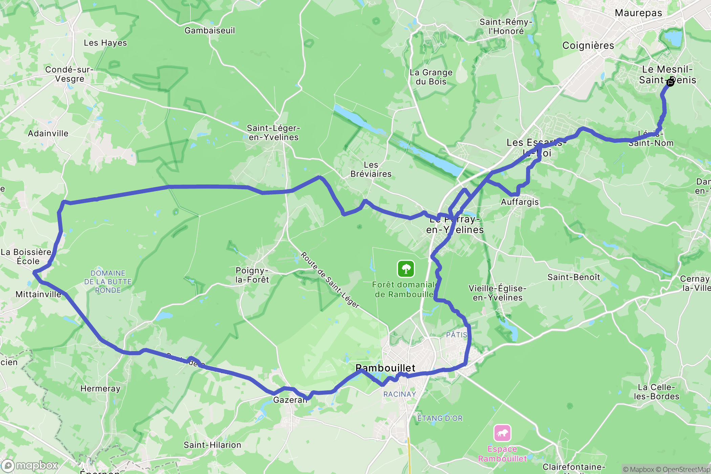Click the Hermeray label

100,389
